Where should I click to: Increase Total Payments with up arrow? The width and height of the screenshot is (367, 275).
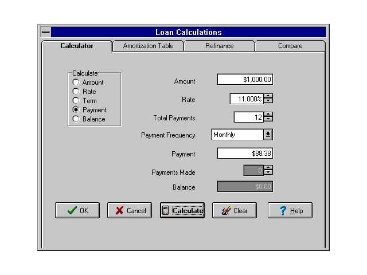point(268,115)
